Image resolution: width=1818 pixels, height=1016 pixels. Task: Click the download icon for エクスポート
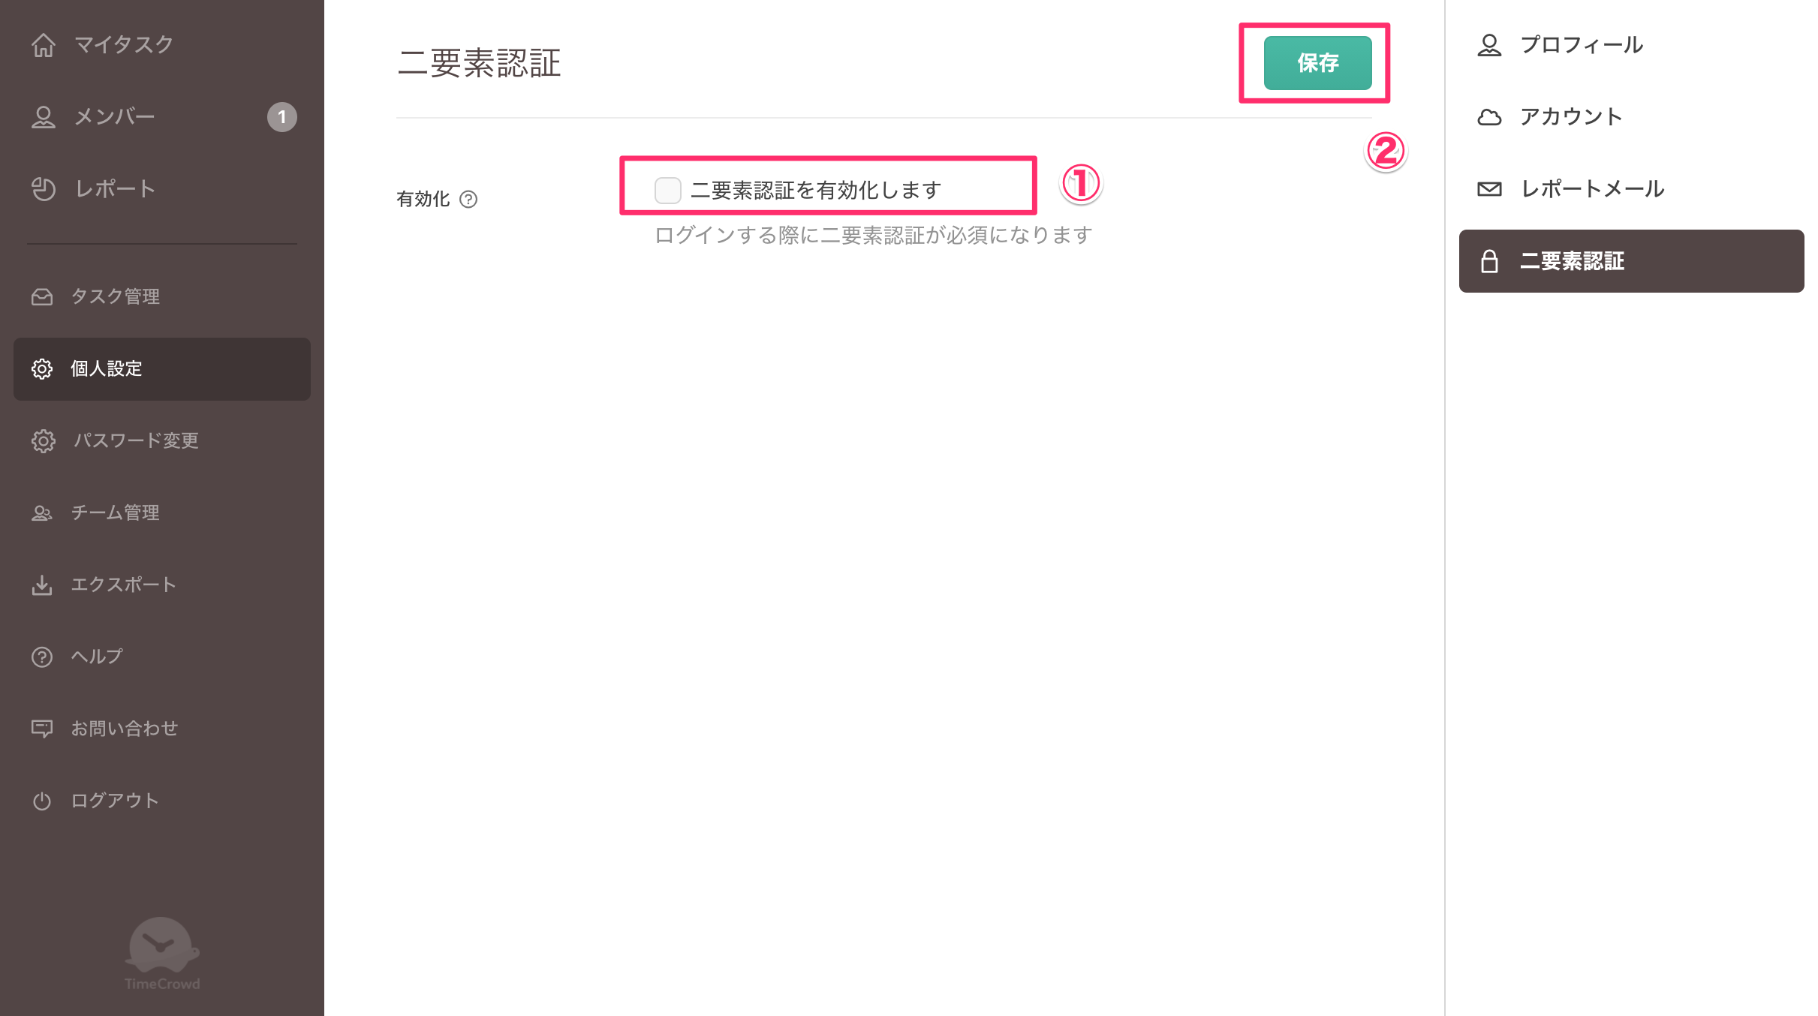click(x=42, y=585)
